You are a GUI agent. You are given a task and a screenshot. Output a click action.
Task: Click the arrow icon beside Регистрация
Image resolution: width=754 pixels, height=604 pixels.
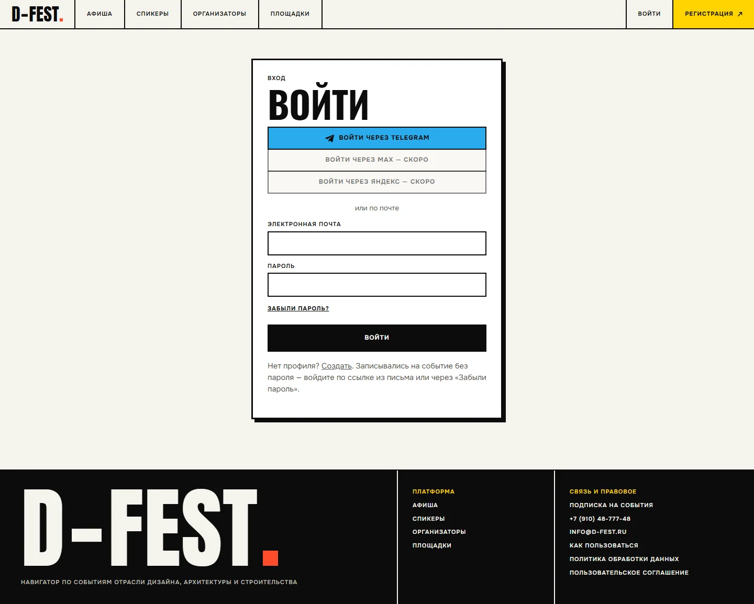[740, 14]
